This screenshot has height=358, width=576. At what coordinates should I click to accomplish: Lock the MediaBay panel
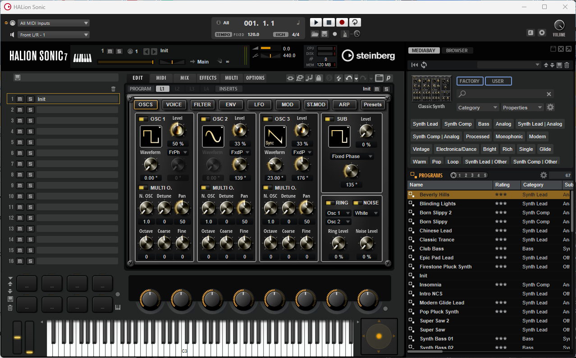[x=553, y=49]
